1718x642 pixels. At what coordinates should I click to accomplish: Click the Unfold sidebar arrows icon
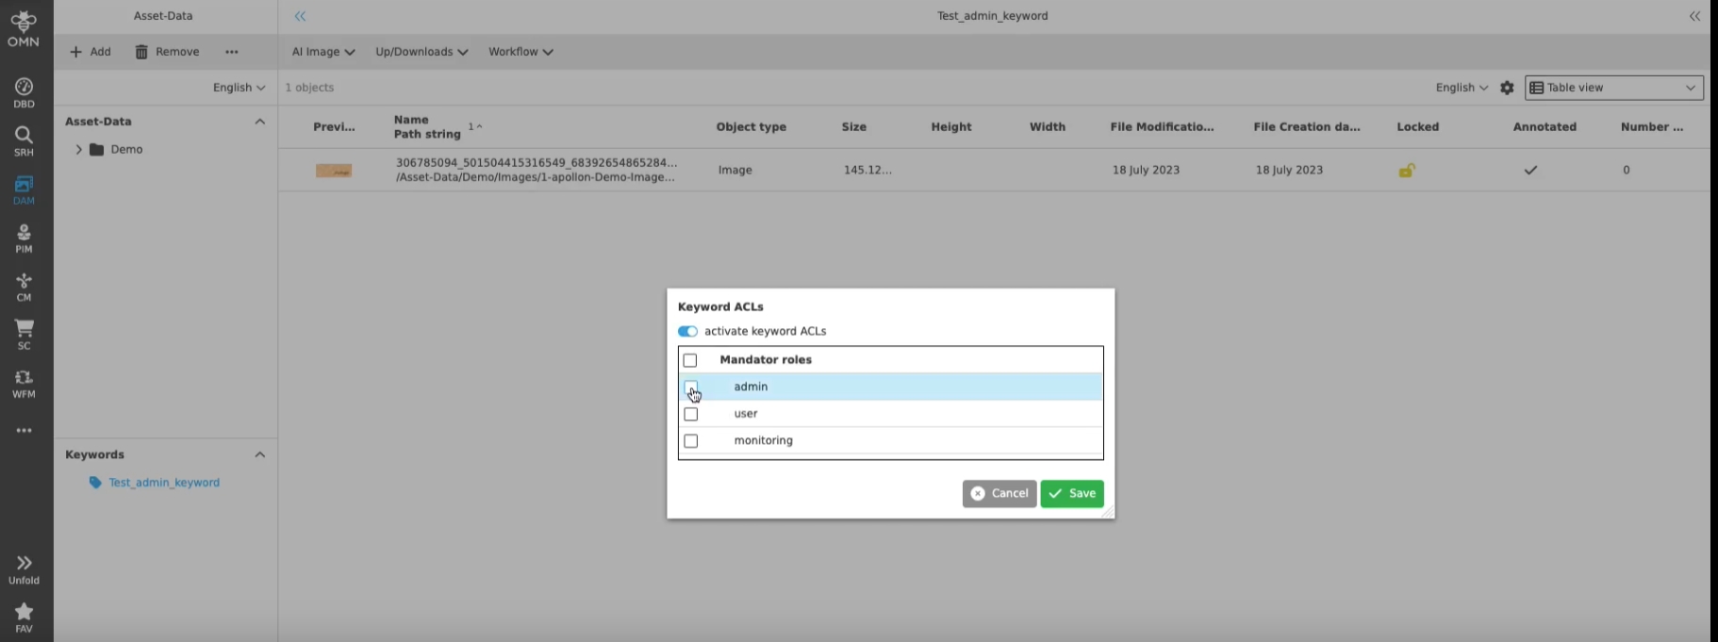point(24,568)
